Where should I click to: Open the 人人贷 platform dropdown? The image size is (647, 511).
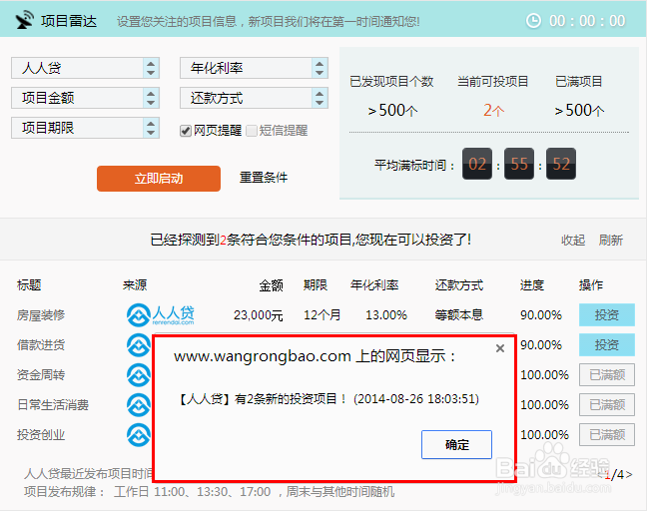86,68
